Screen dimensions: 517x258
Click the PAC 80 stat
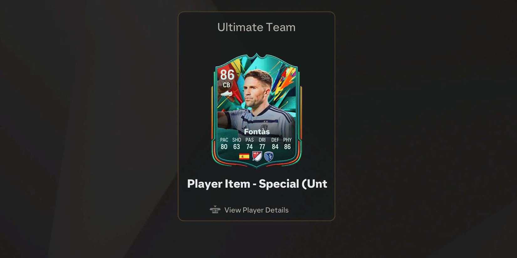(x=224, y=144)
